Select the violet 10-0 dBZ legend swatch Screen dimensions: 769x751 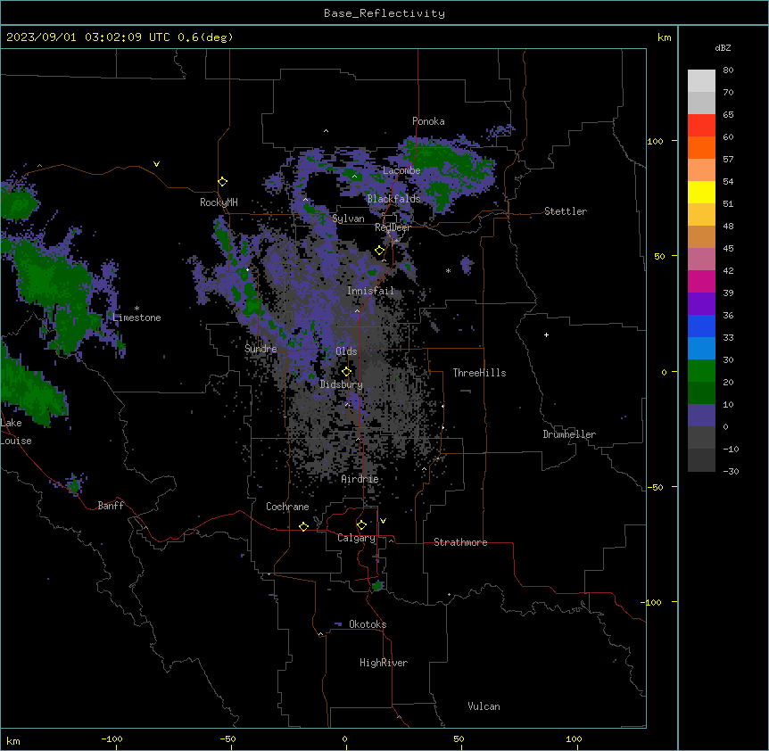point(701,416)
